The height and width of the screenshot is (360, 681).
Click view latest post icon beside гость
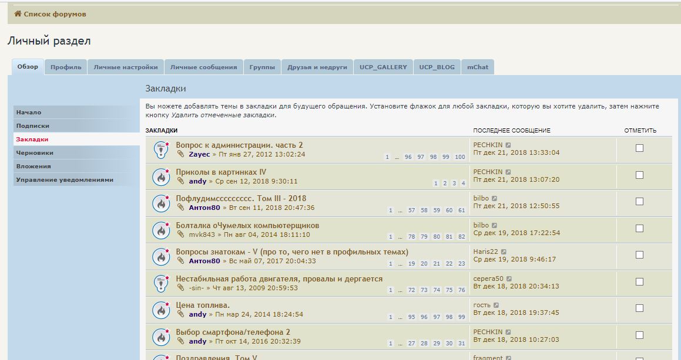click(496, 305)
